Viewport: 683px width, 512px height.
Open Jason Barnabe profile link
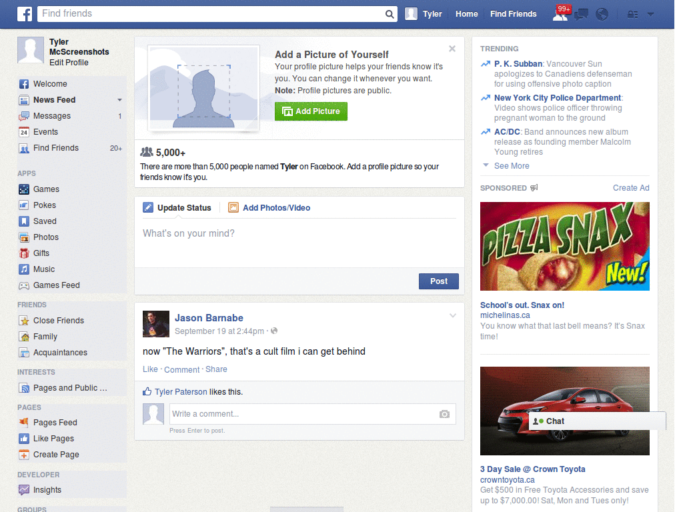[x=209, y=318]
